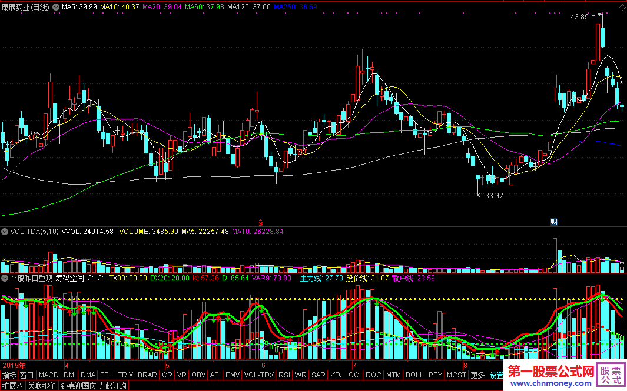This screenshot has width=627, height=391.
Task: Click the 筹码空间: 31.31 value
Action: point(81,278)
